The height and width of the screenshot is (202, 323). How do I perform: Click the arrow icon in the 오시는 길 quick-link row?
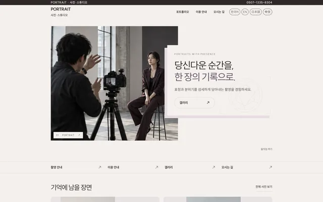[x=271, y=167]
